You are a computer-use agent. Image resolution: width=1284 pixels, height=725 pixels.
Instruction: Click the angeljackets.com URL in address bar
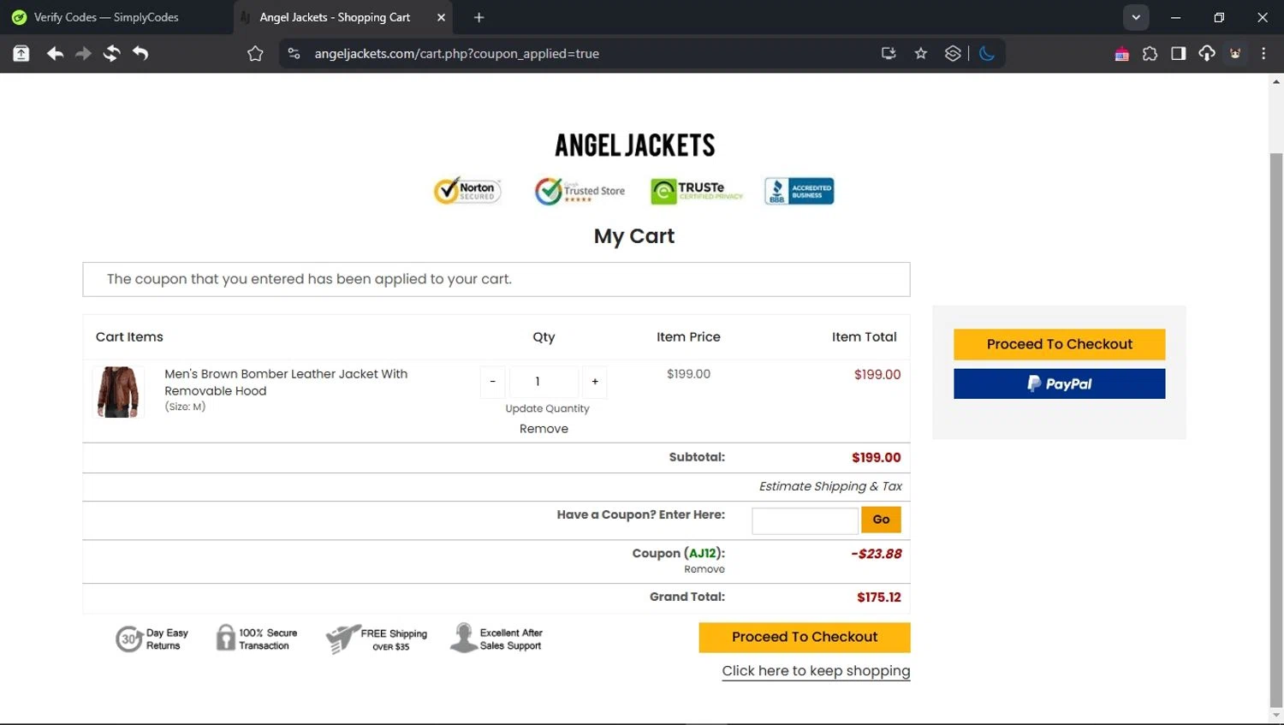tap(456, 53)
